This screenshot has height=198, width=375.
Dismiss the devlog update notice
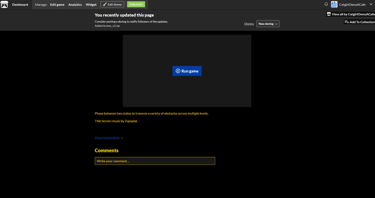pos(249,24)
